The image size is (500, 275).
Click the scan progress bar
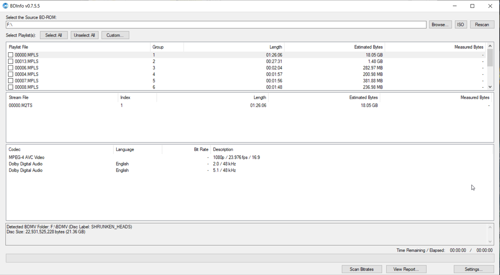coord(250,258)
